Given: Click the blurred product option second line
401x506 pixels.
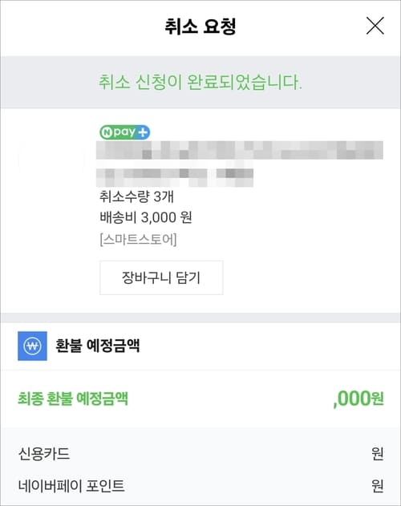Looking at the screenshot, I should tap(175, 177).
